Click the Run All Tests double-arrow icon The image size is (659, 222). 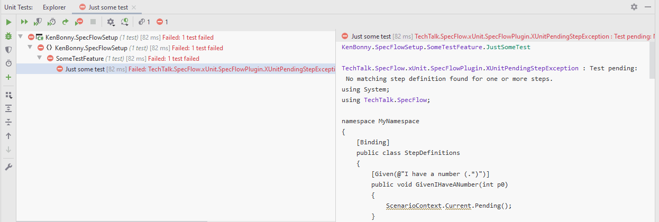[x=24, y=22]
